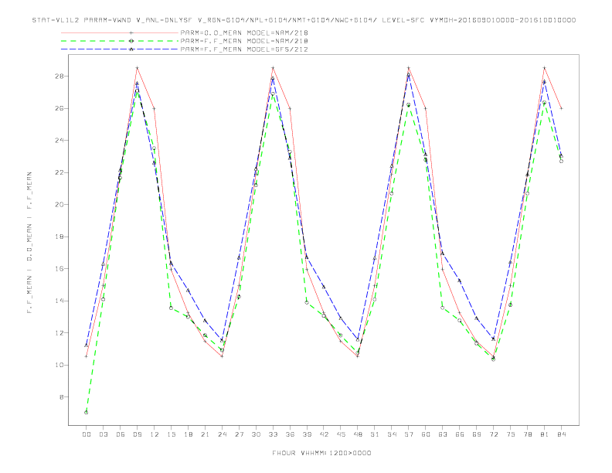612x473 pixels.
Task: Click red peak data point at hour 09
Action: pos(137,68)
